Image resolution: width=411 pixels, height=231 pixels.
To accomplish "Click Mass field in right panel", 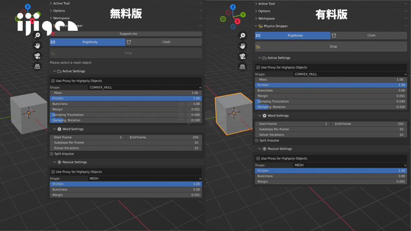I will point(331,80).
